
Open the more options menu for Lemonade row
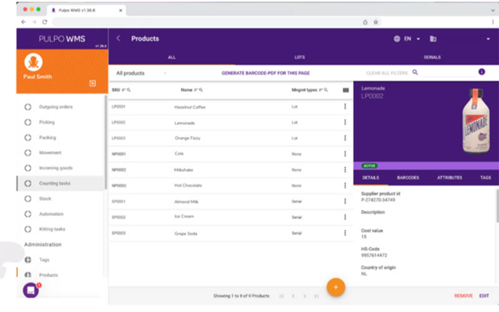point(345,122)
